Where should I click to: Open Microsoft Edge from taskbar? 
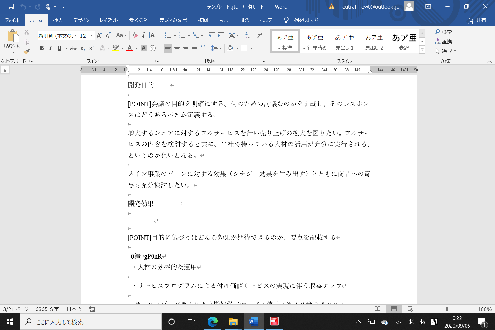(212, 322)
